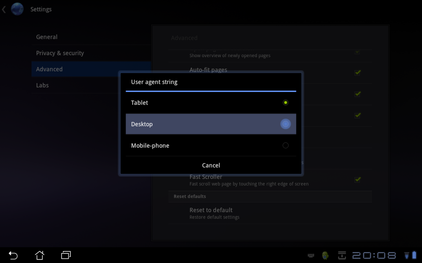Open the Labs settings section
The width and height of the screenshot is (422, 263).
pos(43,85)
